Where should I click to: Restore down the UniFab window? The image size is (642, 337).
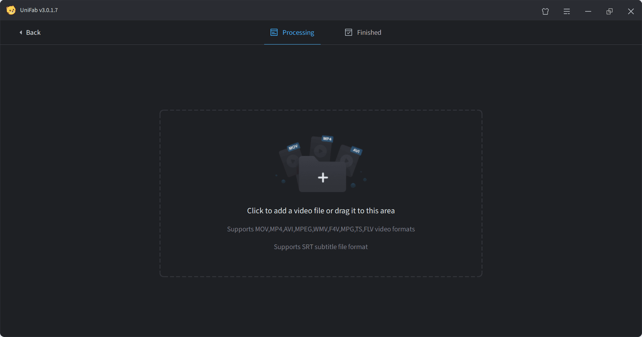[610, 11]
